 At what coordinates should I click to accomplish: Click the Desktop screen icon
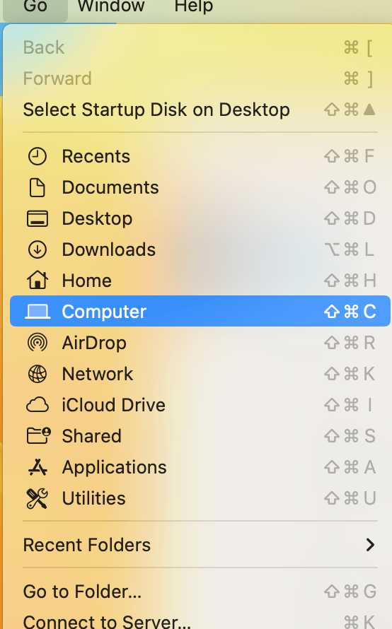click(38, 218)
